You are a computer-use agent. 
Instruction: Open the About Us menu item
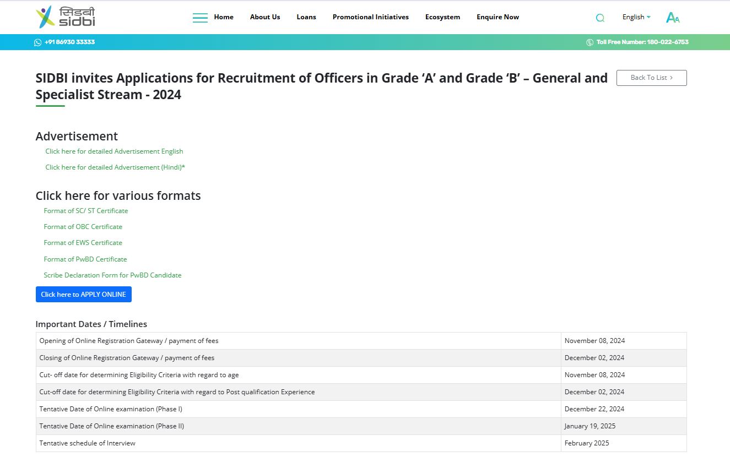[x=265, y=17]
